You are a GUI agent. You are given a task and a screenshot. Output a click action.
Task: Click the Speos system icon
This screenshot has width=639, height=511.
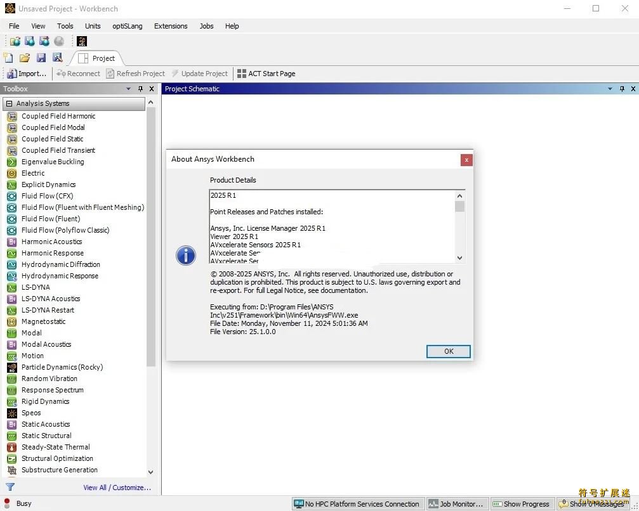12,413
